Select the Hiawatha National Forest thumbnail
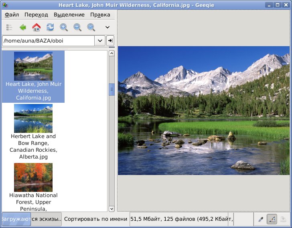This screenshot has width=292, height=228. tap(33, 177)
